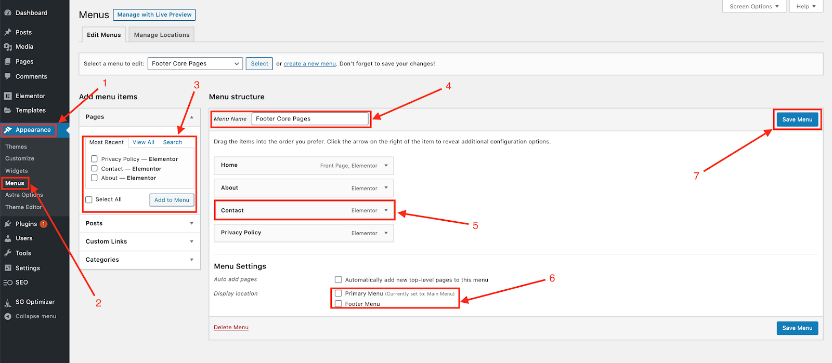Image resolution: width=832 pixels, height=363 pixels.
Task: Select the Home menu item bar
Action: coord(304,166)
